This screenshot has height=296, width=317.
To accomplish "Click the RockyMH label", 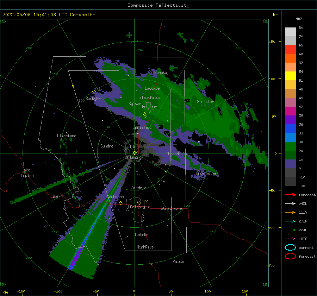I will (93, 99).
